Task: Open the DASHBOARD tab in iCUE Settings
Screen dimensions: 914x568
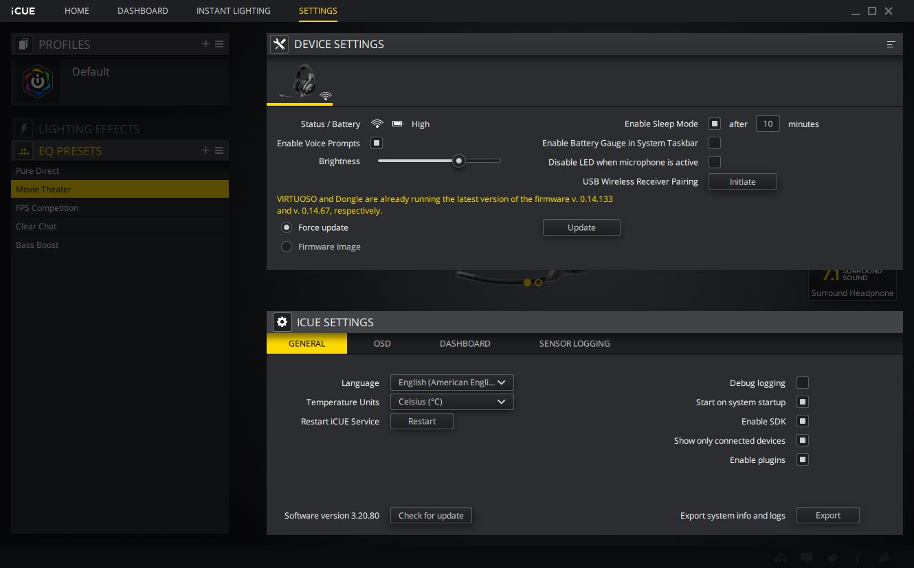Action: 465,343
